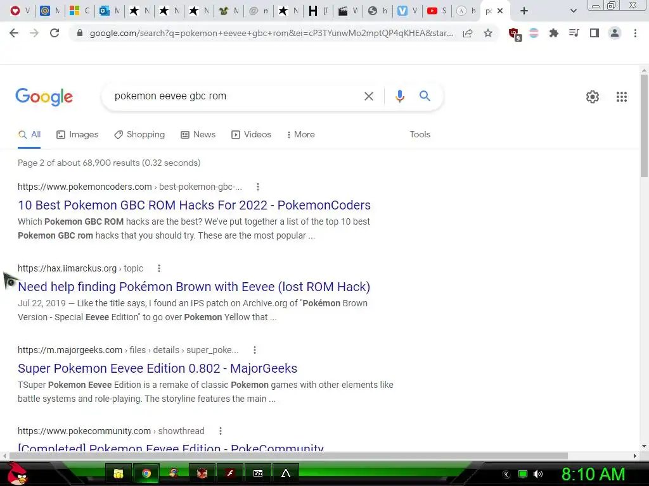Open options for the pokecommunity.com result

[221, 431]
